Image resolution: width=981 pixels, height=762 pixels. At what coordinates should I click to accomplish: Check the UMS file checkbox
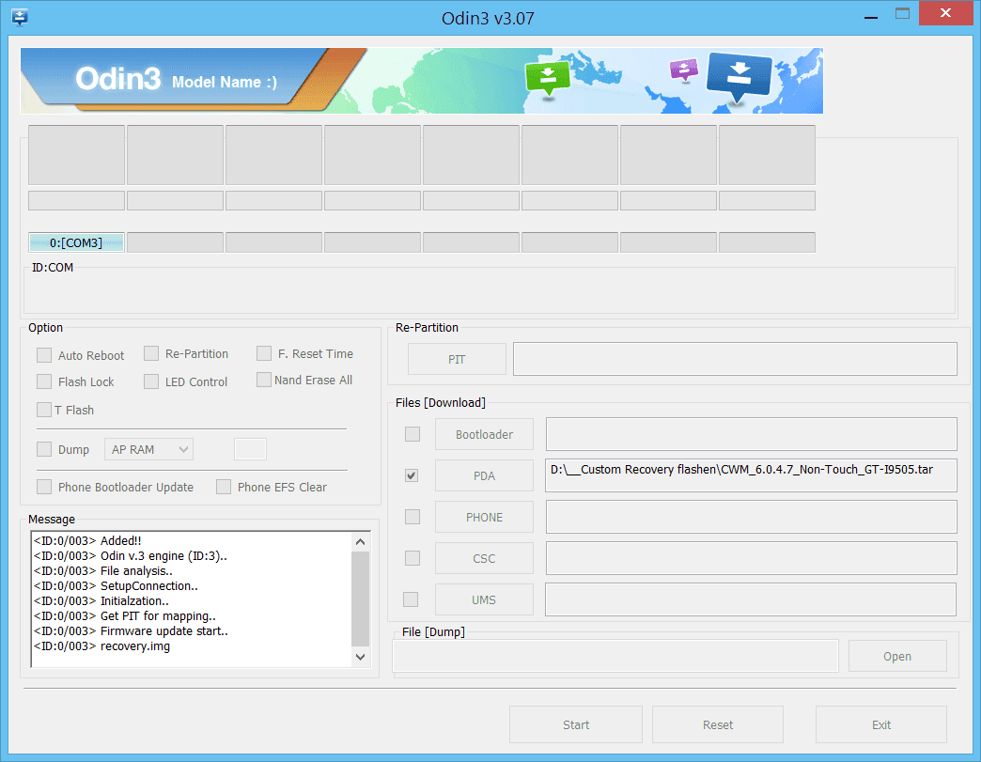pos(411,599)
